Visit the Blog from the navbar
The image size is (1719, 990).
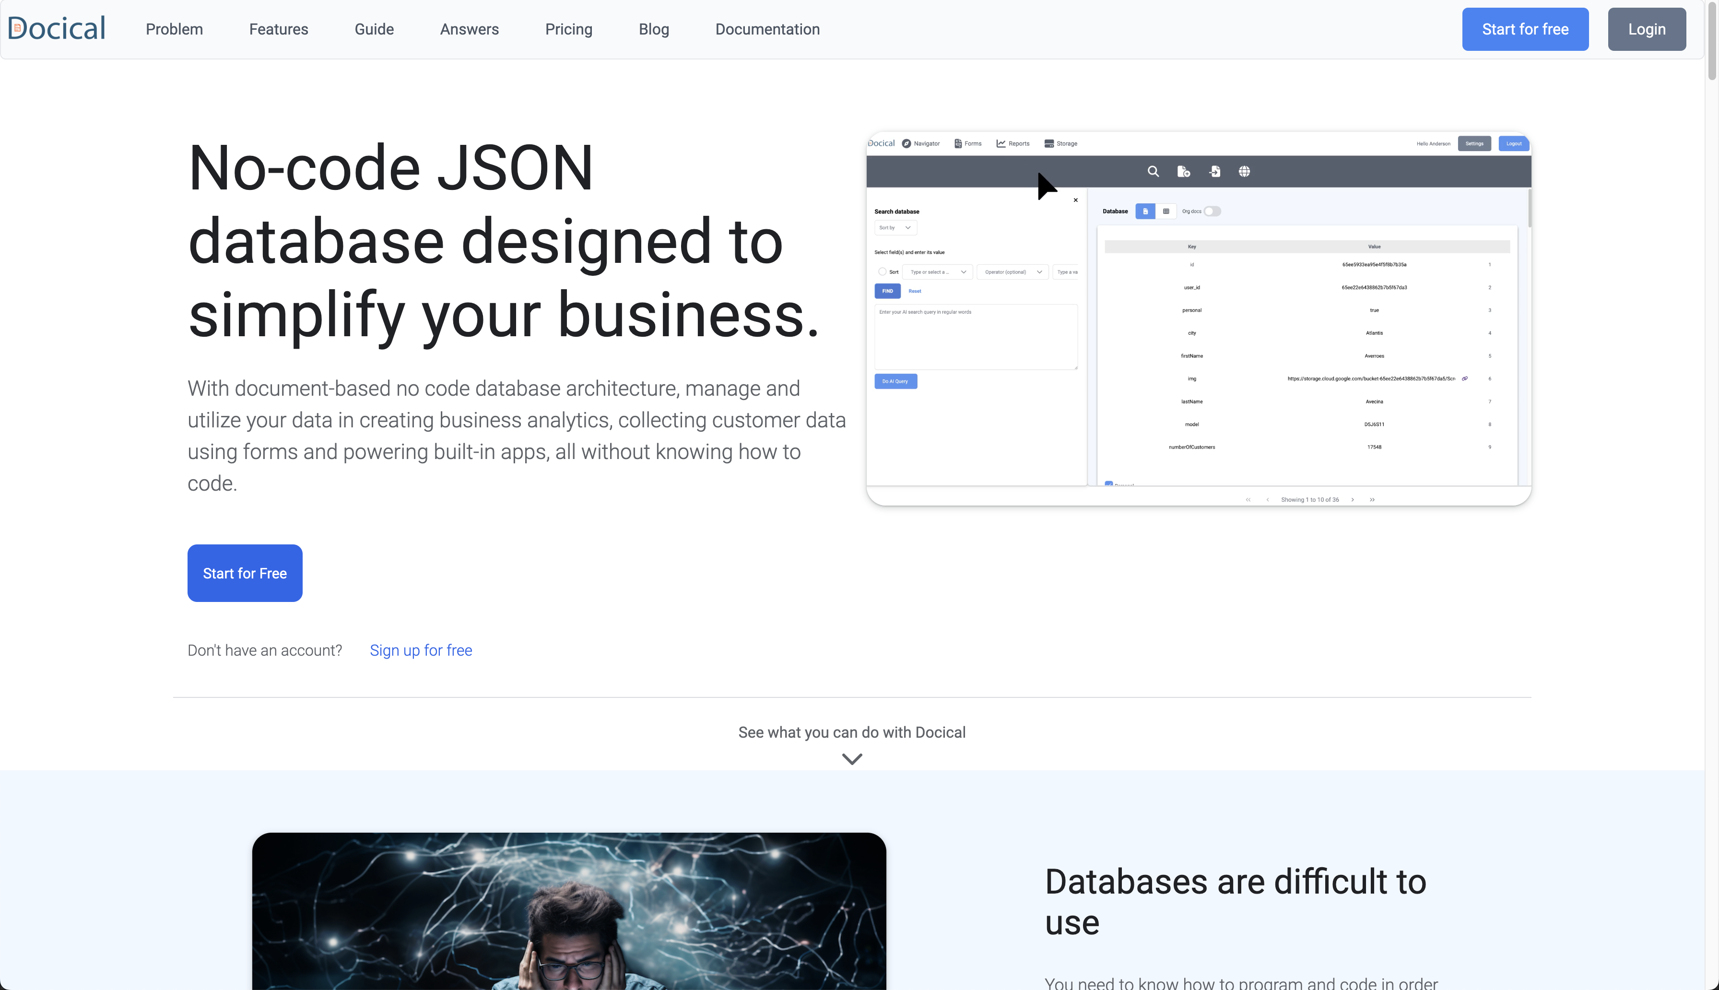click(x=654, y=29)
